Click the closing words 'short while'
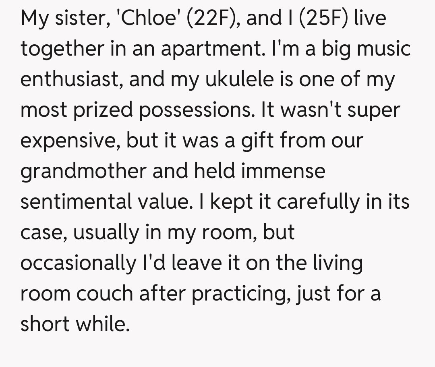 pyautogui.click(x=75, y=323)
